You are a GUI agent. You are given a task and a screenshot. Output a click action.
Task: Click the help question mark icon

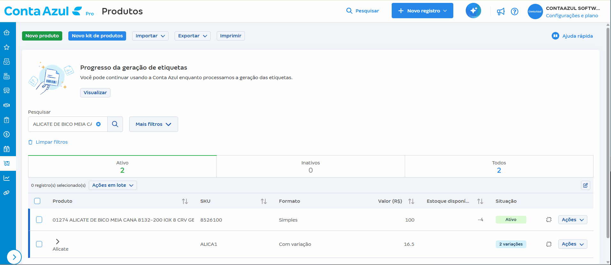click(514, 11)
